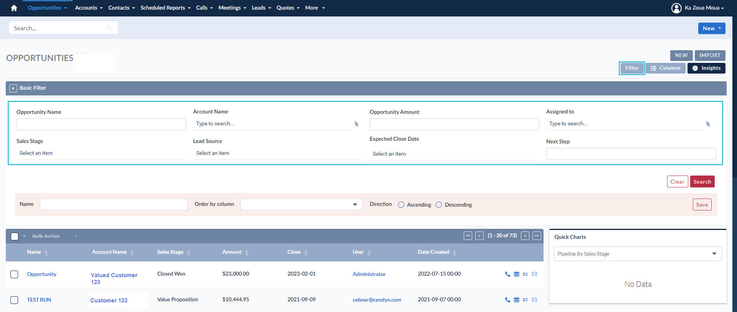Expand the Lead Source filter dropdown
The width and height of the screenshot is (737, 312).
pyautogui.click(x=278, y=153)
